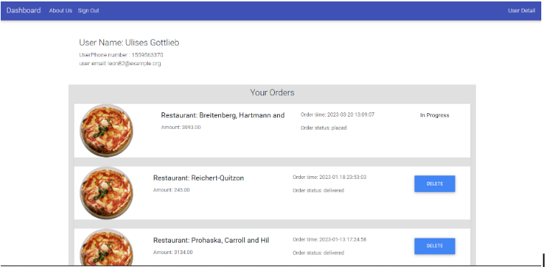Click 'Amount: 3134.00' text

click(173, 253)
